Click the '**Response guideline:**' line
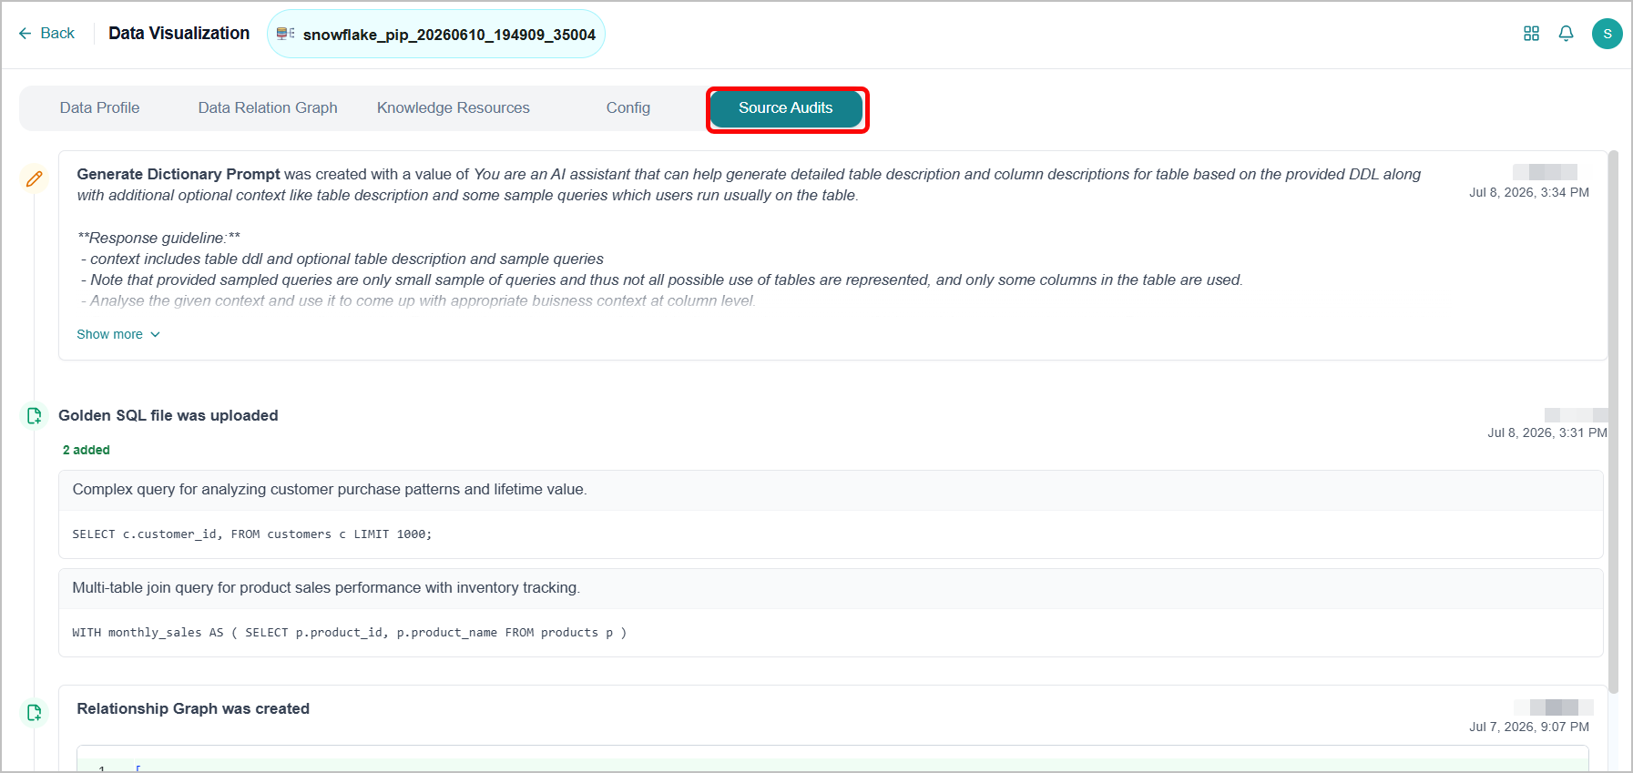Image resolution: width=1633 pixels, height=773 pixels. (158, 238)
